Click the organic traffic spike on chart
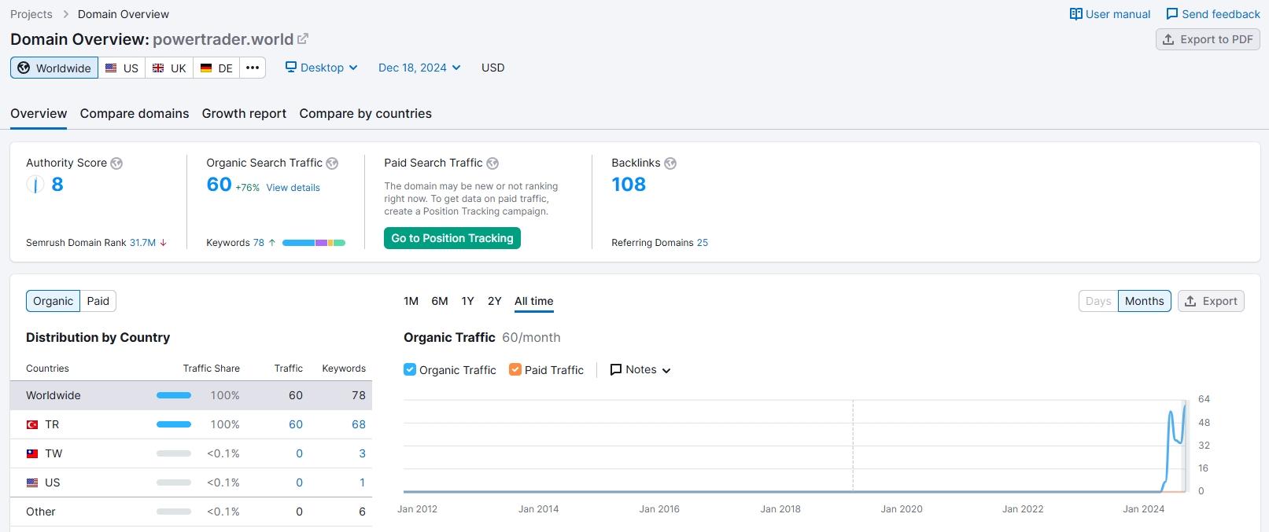The width and height of the screenshot is (1269, 532). [x=1171, y=412]
